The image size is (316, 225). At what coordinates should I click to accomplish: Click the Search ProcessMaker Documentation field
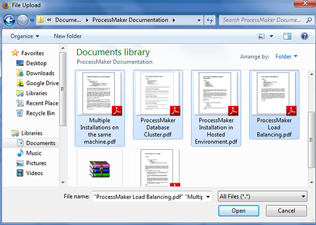(262, 20)
